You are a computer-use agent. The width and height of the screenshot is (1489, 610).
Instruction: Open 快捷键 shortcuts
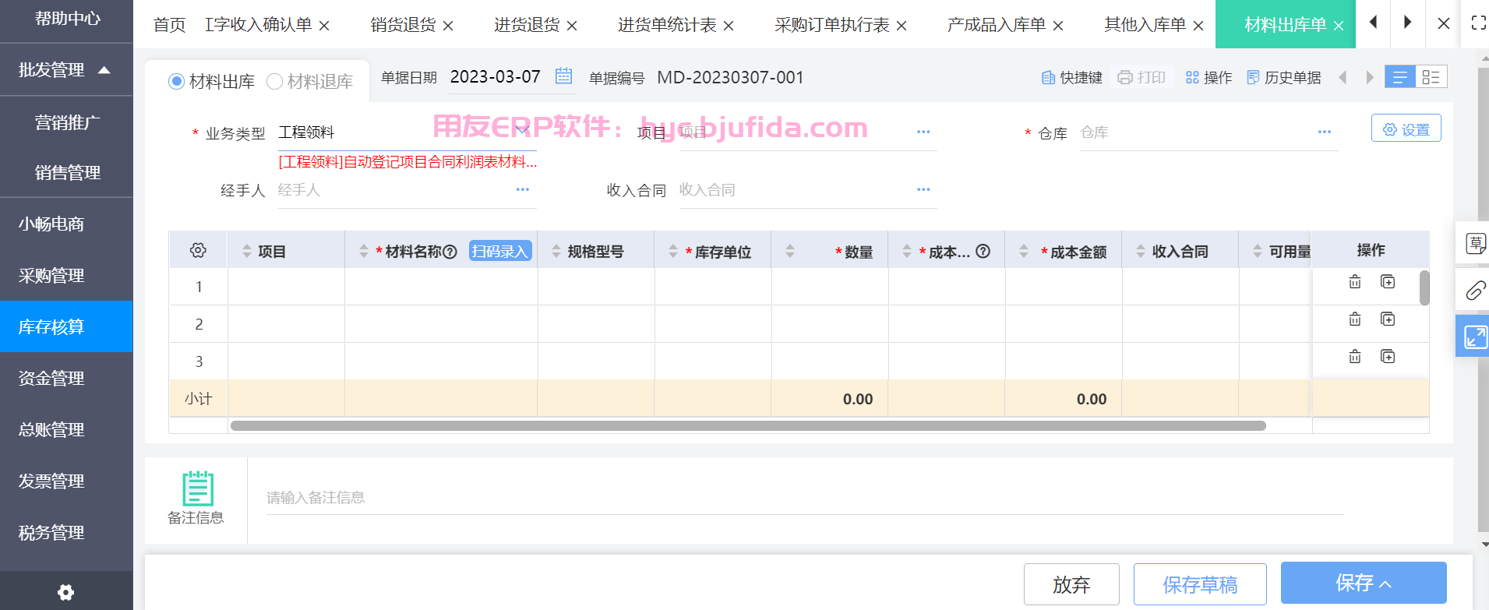pyautogui.click(x=1072, y=77)
